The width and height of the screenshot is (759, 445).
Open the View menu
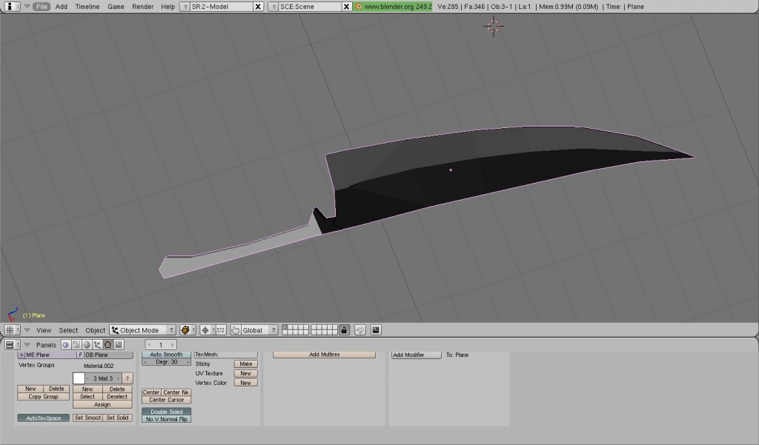pyautogui.click(x=43, y=329)
